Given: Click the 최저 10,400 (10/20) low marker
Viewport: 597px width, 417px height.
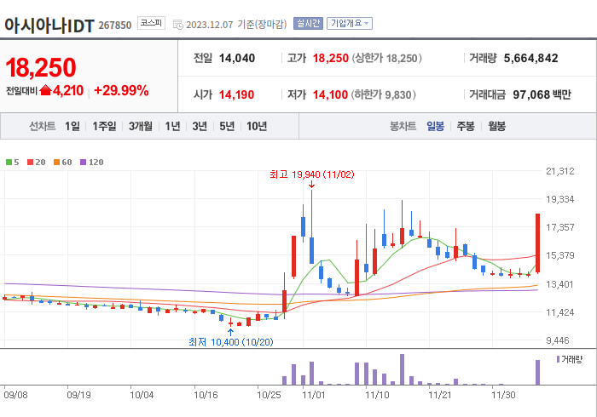Looking at the screenshot, I should [x=231, y=342].
